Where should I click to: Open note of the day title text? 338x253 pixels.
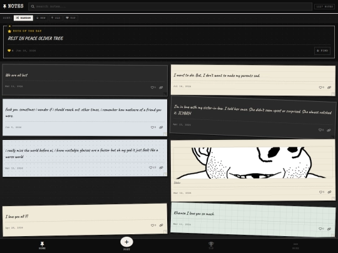click(x=35, y=38)
